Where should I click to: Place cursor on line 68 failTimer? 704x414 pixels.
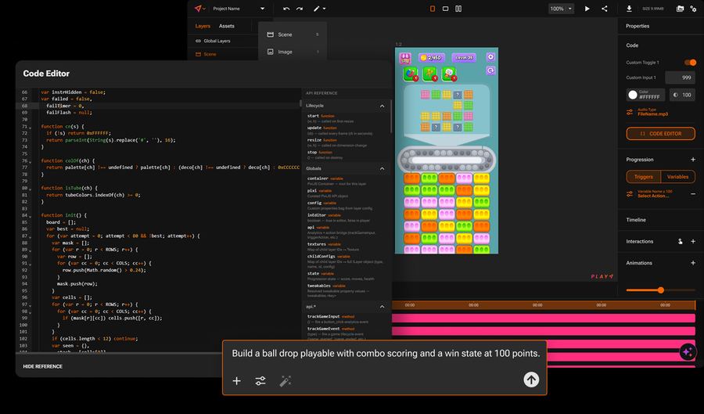[65, 106]
